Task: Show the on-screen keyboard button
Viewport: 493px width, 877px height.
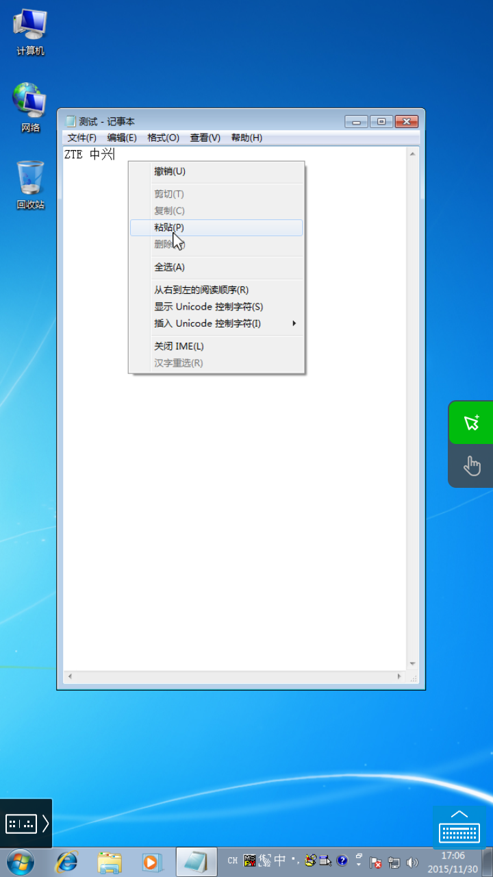Action: 459,828
